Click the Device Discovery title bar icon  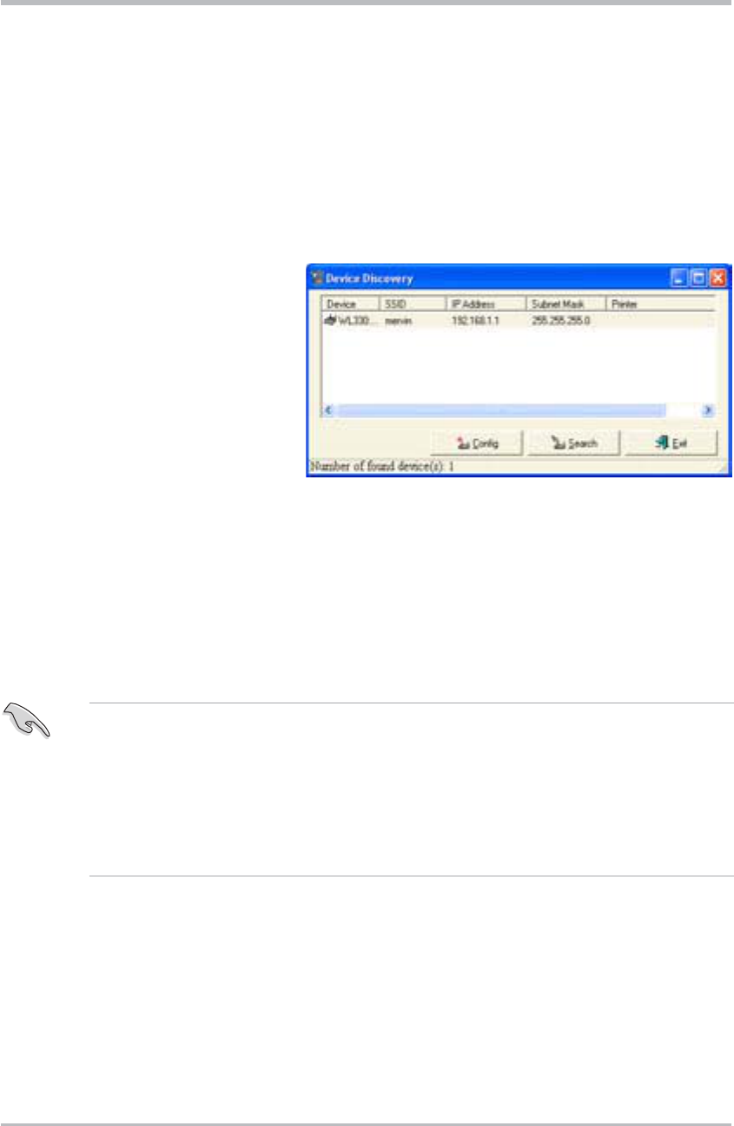(317, 279)
